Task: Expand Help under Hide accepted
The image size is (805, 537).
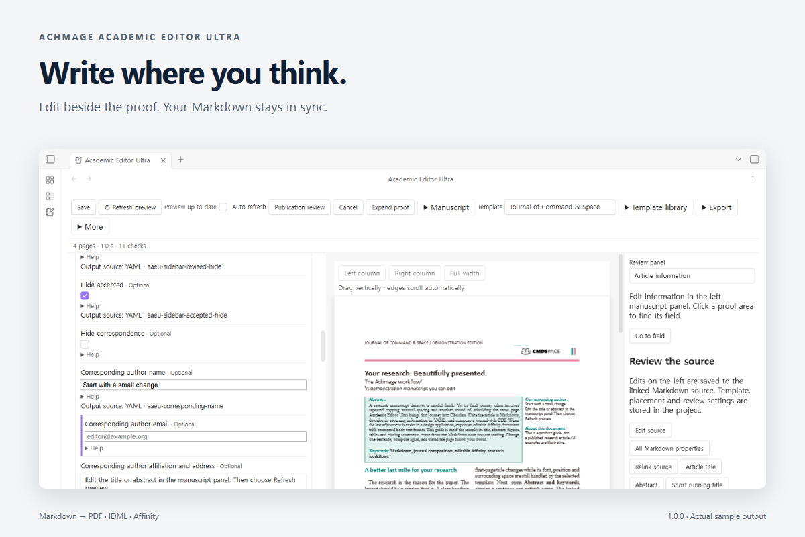Action: (x=90, y=306)
